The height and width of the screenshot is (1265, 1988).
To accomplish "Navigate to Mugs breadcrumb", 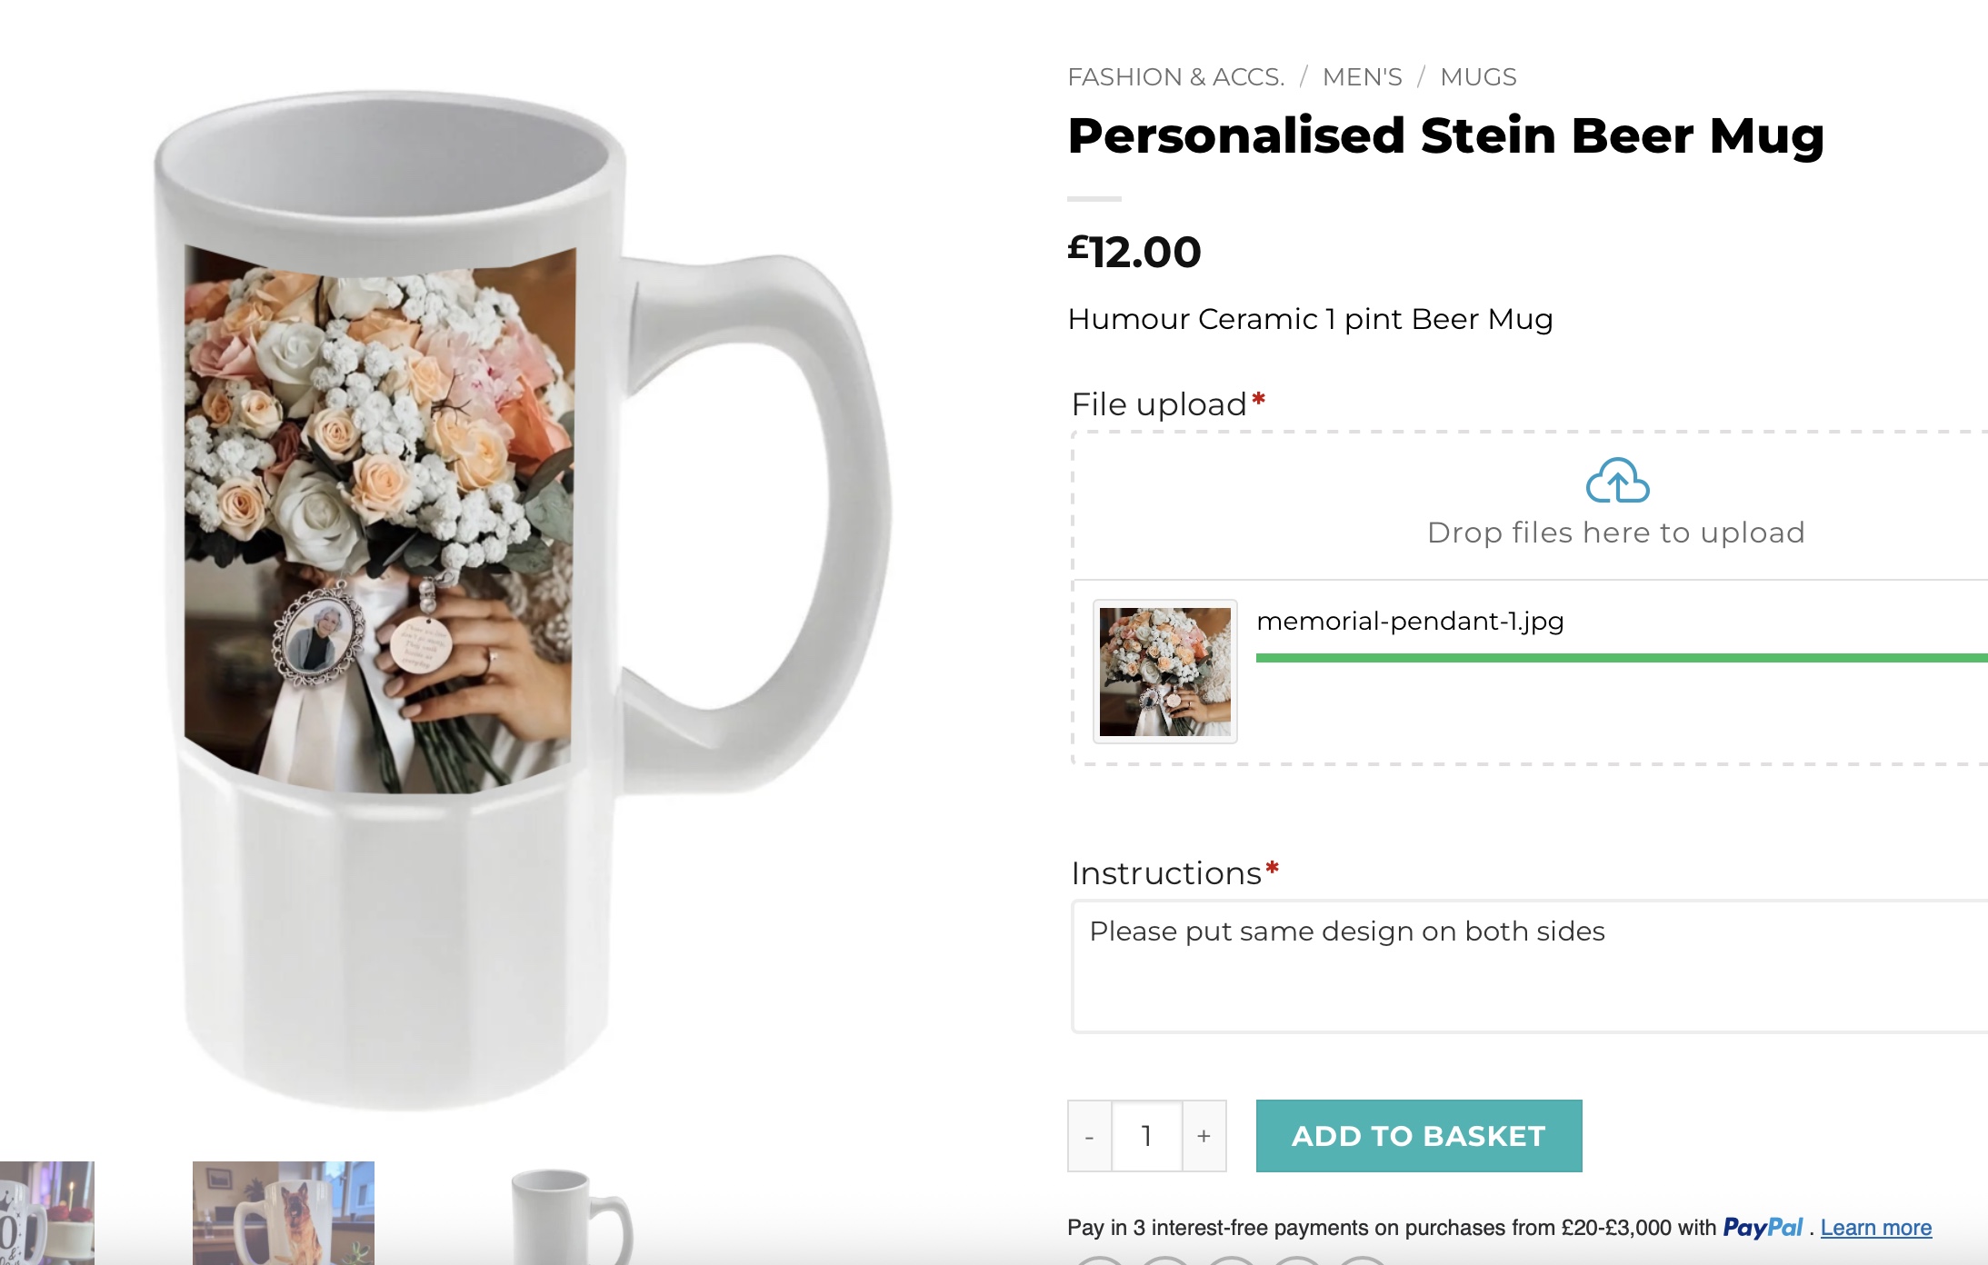I will point(1478,77).
